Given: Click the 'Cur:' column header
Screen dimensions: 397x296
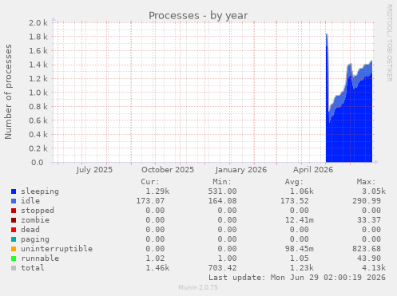Looking at the screenshot, I should [x=150, y=182].
